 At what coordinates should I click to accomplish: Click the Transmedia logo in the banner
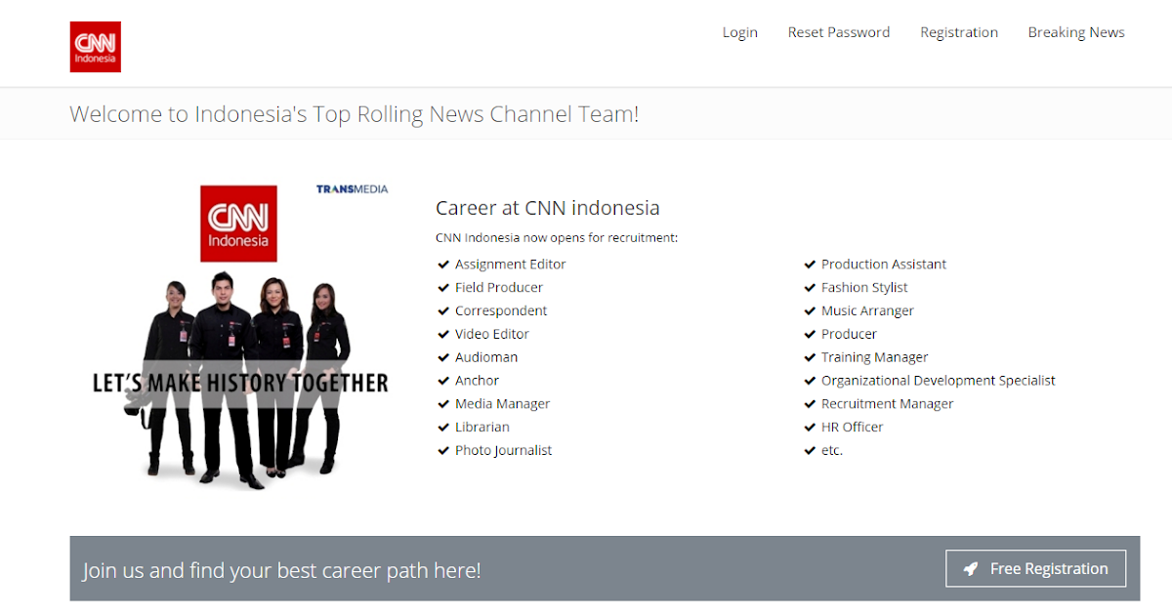(352, 188)
